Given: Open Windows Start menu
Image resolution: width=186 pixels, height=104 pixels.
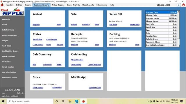Looking at the screenshot, I should point(3,101).
